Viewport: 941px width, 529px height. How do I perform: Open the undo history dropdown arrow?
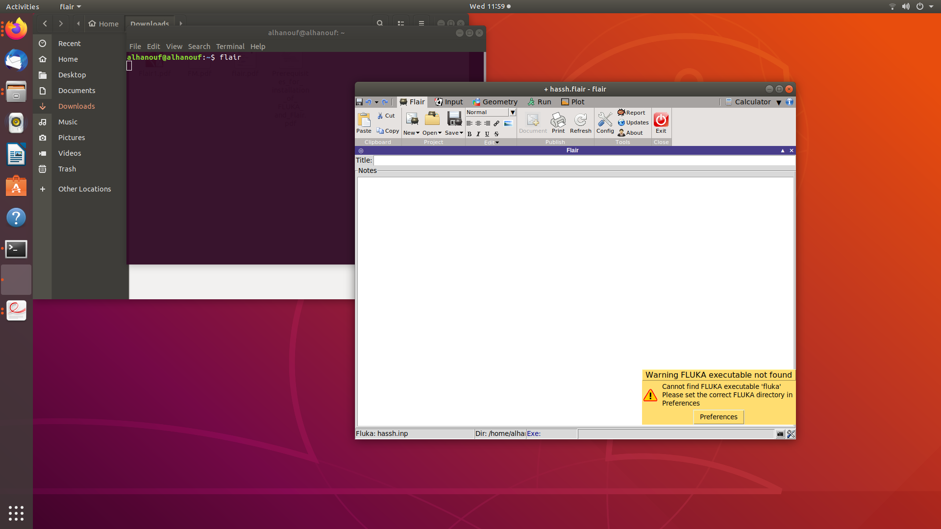point(376,102)
